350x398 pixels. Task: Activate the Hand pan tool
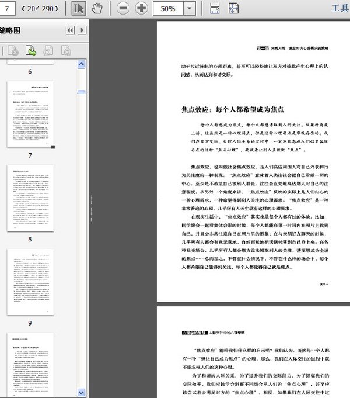click(x=97, y=8)
